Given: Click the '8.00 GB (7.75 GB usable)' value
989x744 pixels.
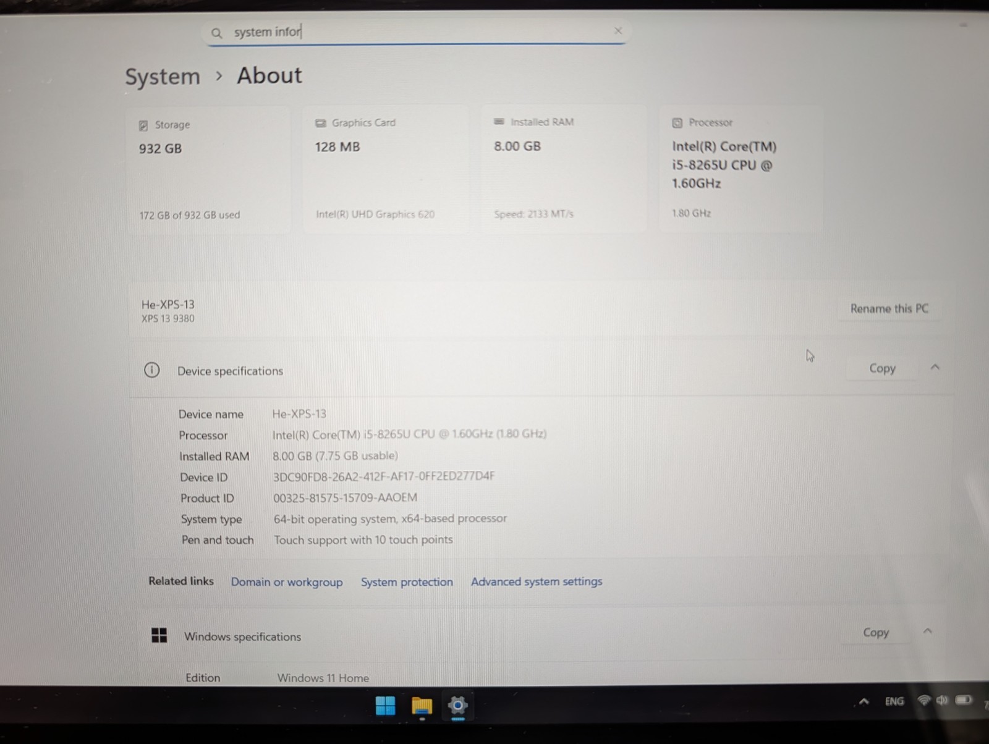Looking at the screenshot, I should tap(335, 456).
